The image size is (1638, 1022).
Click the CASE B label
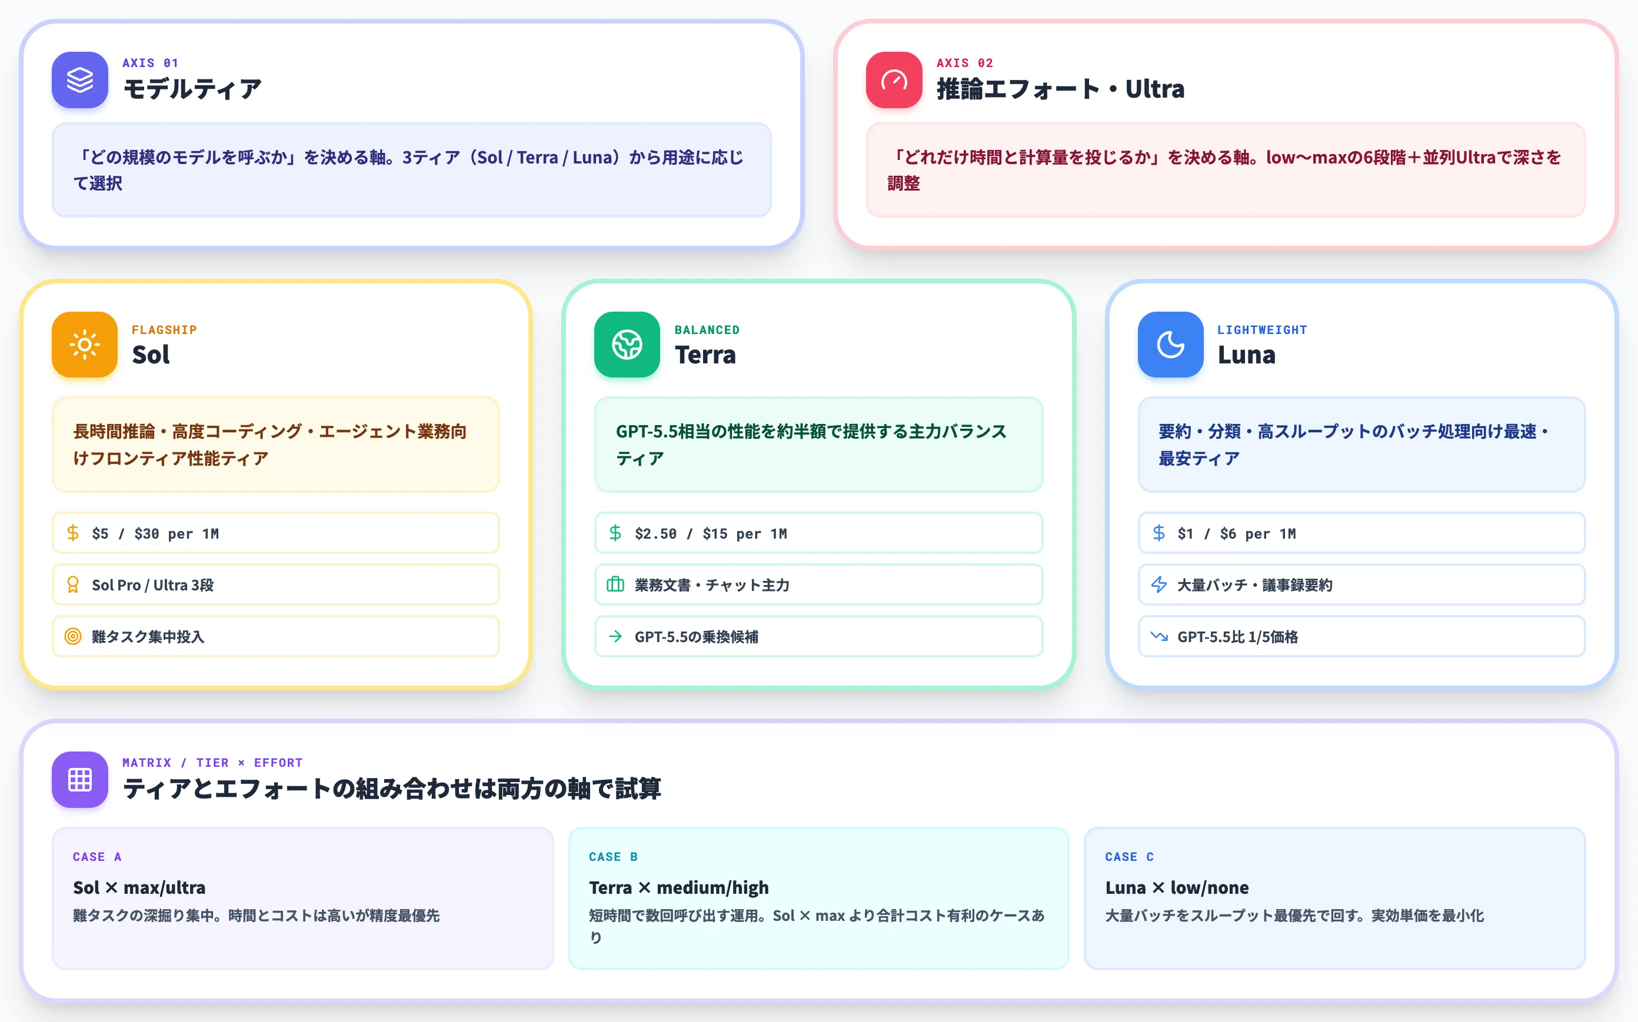click(x=614, y=856)
